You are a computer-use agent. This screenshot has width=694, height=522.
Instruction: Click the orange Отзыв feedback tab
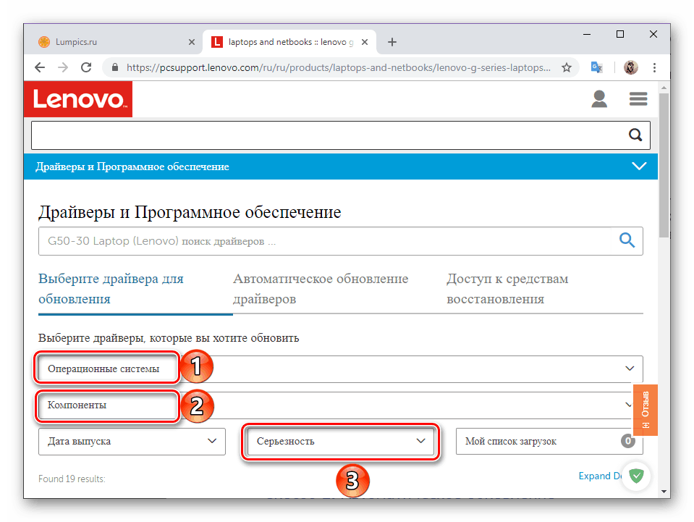click(646, 410)
